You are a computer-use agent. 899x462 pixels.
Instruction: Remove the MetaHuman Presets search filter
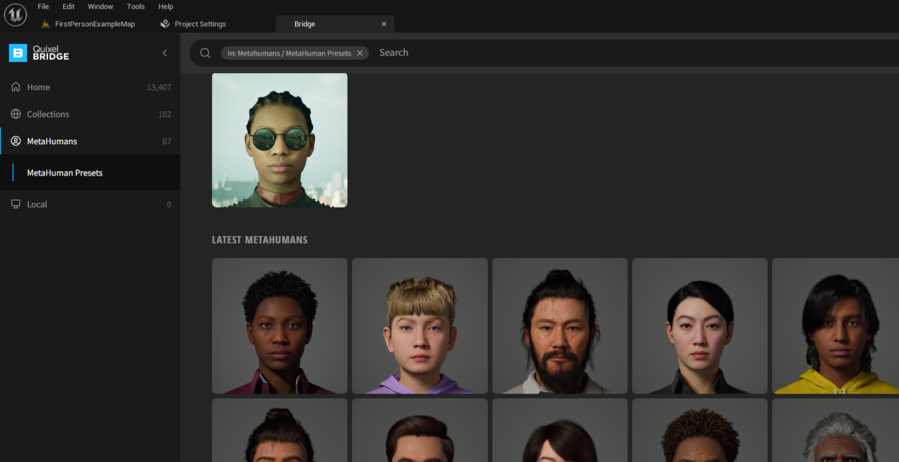(360, 53)
